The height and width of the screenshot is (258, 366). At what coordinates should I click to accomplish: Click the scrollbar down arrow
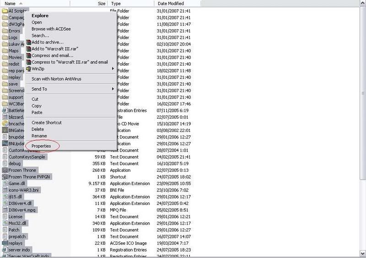pos(363,253)
